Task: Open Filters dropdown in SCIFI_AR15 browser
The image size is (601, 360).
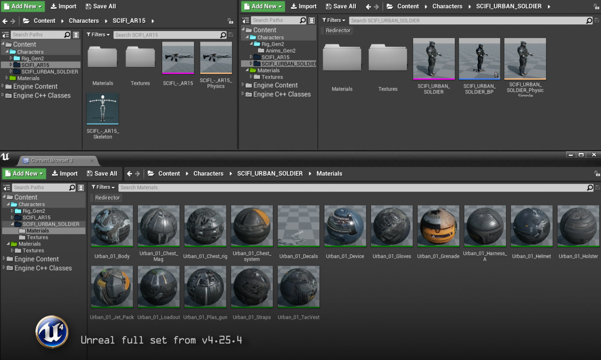Action: point(98,35)
